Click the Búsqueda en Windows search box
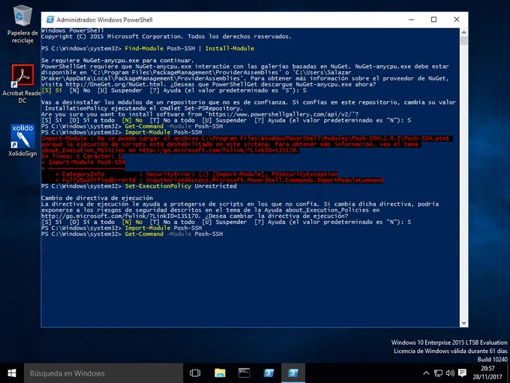 coord(103,373)
